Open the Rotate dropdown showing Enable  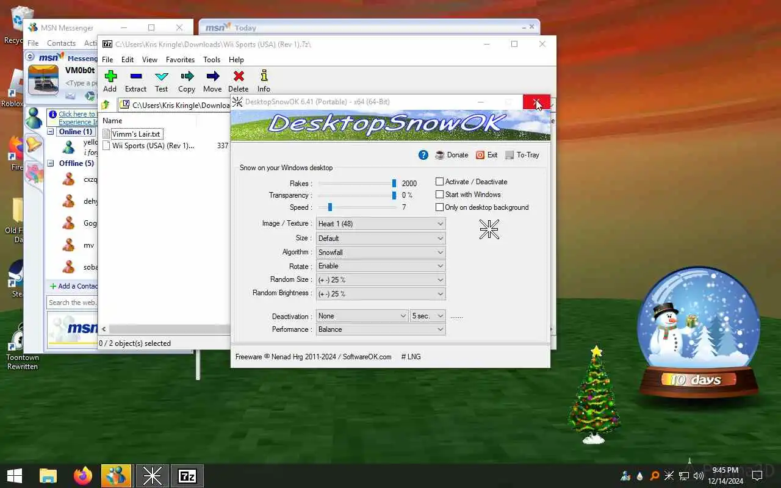click(x=381, y=266)
